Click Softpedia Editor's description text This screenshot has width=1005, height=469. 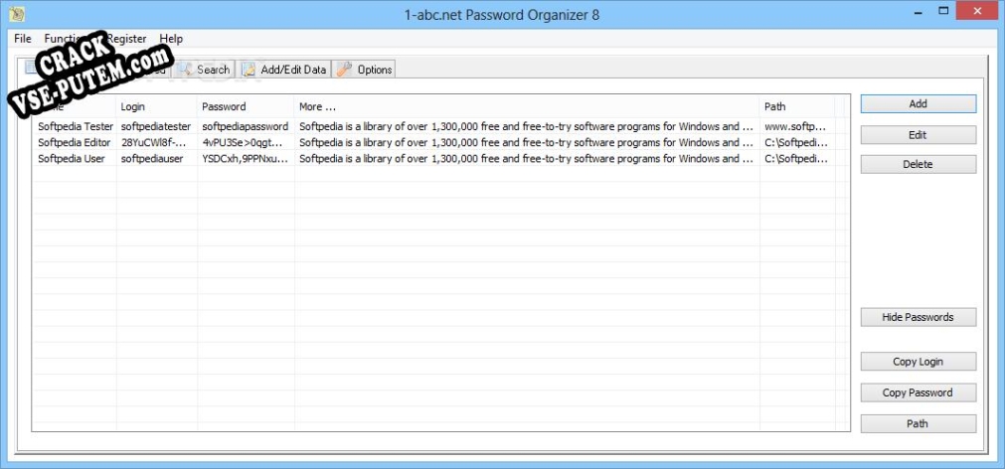(526, 142)
